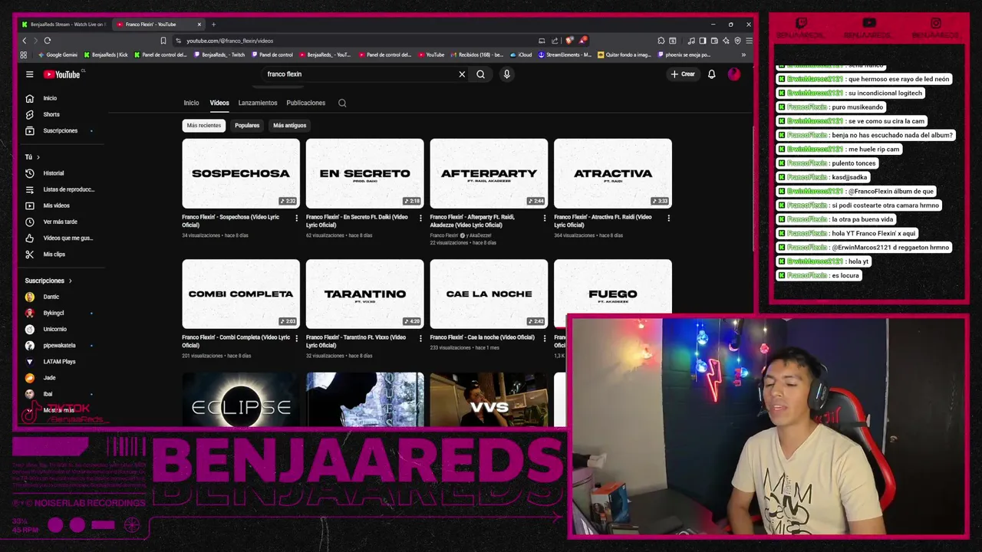982x552 pixels.
Task: Start voice search with the microphone
Action: pos(506,74)
